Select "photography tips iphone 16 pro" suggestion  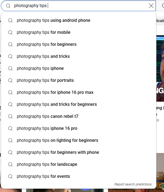pos(47,128)
